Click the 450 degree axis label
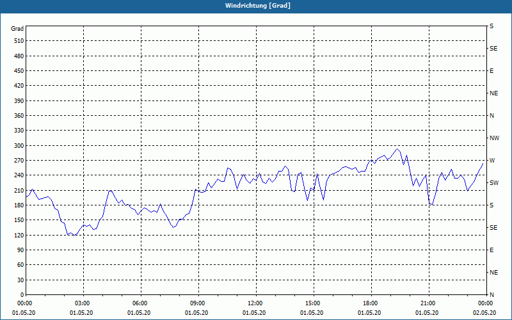 19,71
